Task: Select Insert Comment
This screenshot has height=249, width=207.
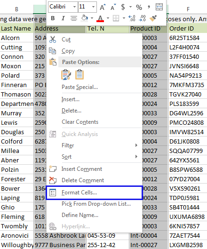Action: click(x=94, y=169)
